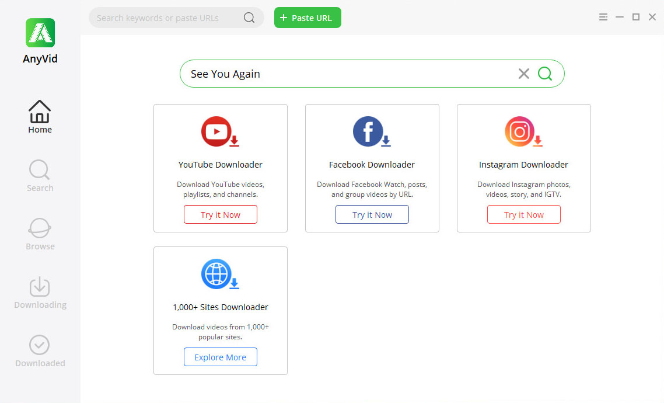Close the AnyVid window
Image resolution: width=664 pixels, height=403 pixels.
pyautogui.click(x=652, y=17)
